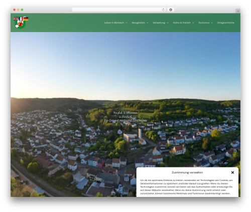Go to the Ortsgeschichte page
Image resolution: width=251 pixels, height=212 pixels.
(x=225, y=23)
